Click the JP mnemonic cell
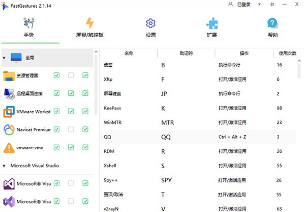The height and width of the screenshot is (212, 305). coord(164,94)
